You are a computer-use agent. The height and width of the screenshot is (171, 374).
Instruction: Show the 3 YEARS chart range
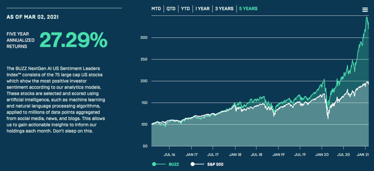(x=224, y=9)
